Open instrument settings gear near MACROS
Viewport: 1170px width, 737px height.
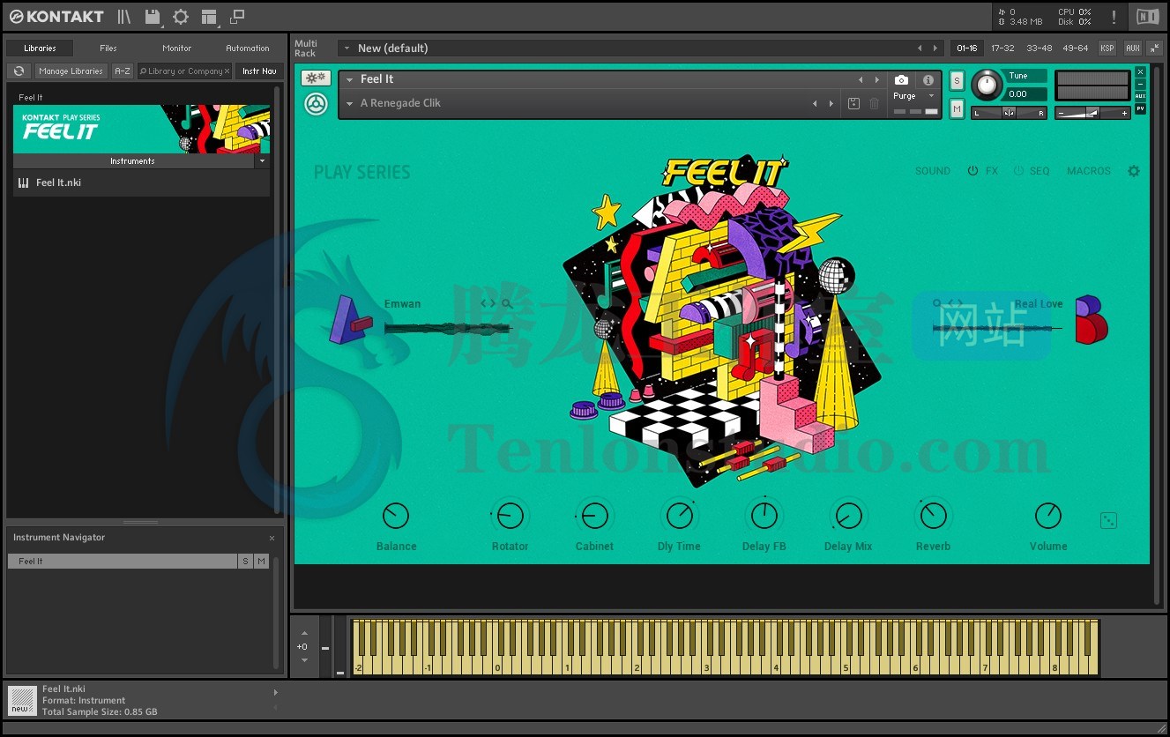(x=1134, y=171)
